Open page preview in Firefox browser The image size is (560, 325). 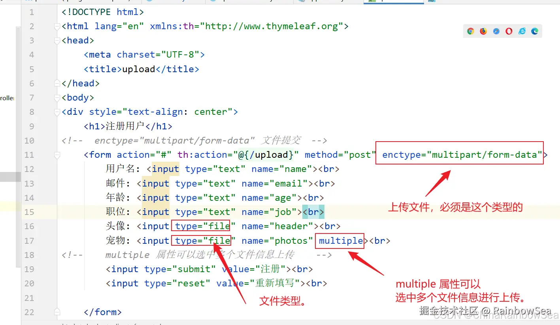pos(483,31)
